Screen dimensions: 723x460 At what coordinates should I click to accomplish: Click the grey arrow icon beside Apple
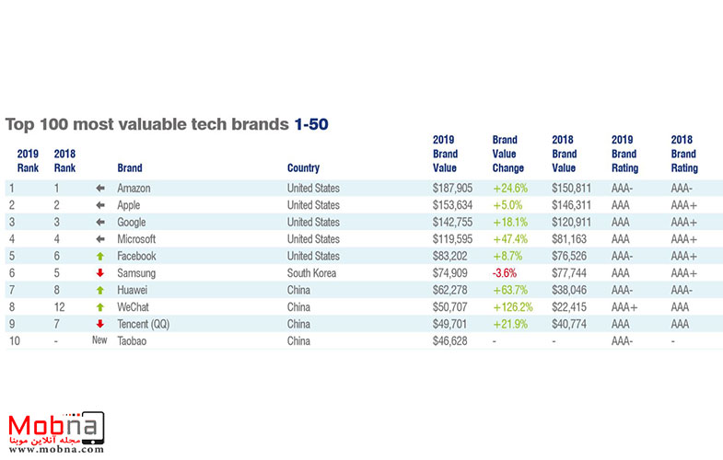(x=99, y=205)
